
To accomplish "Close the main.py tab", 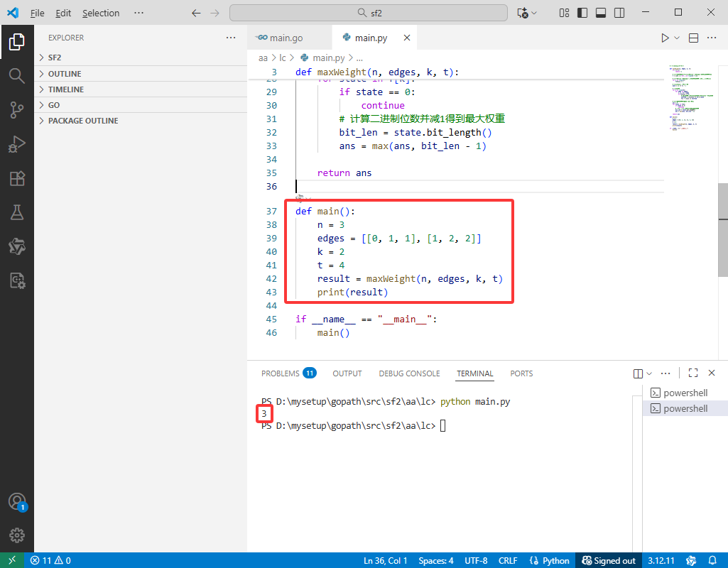I will tap(407, 38).
